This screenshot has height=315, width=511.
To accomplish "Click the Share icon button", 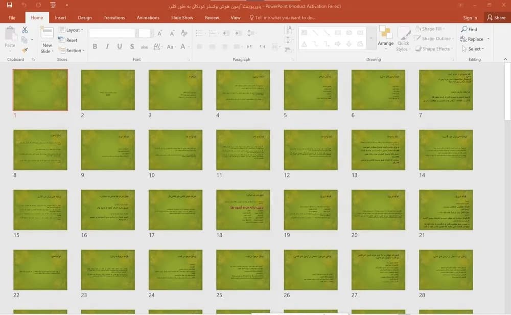I will click(496, 17).
